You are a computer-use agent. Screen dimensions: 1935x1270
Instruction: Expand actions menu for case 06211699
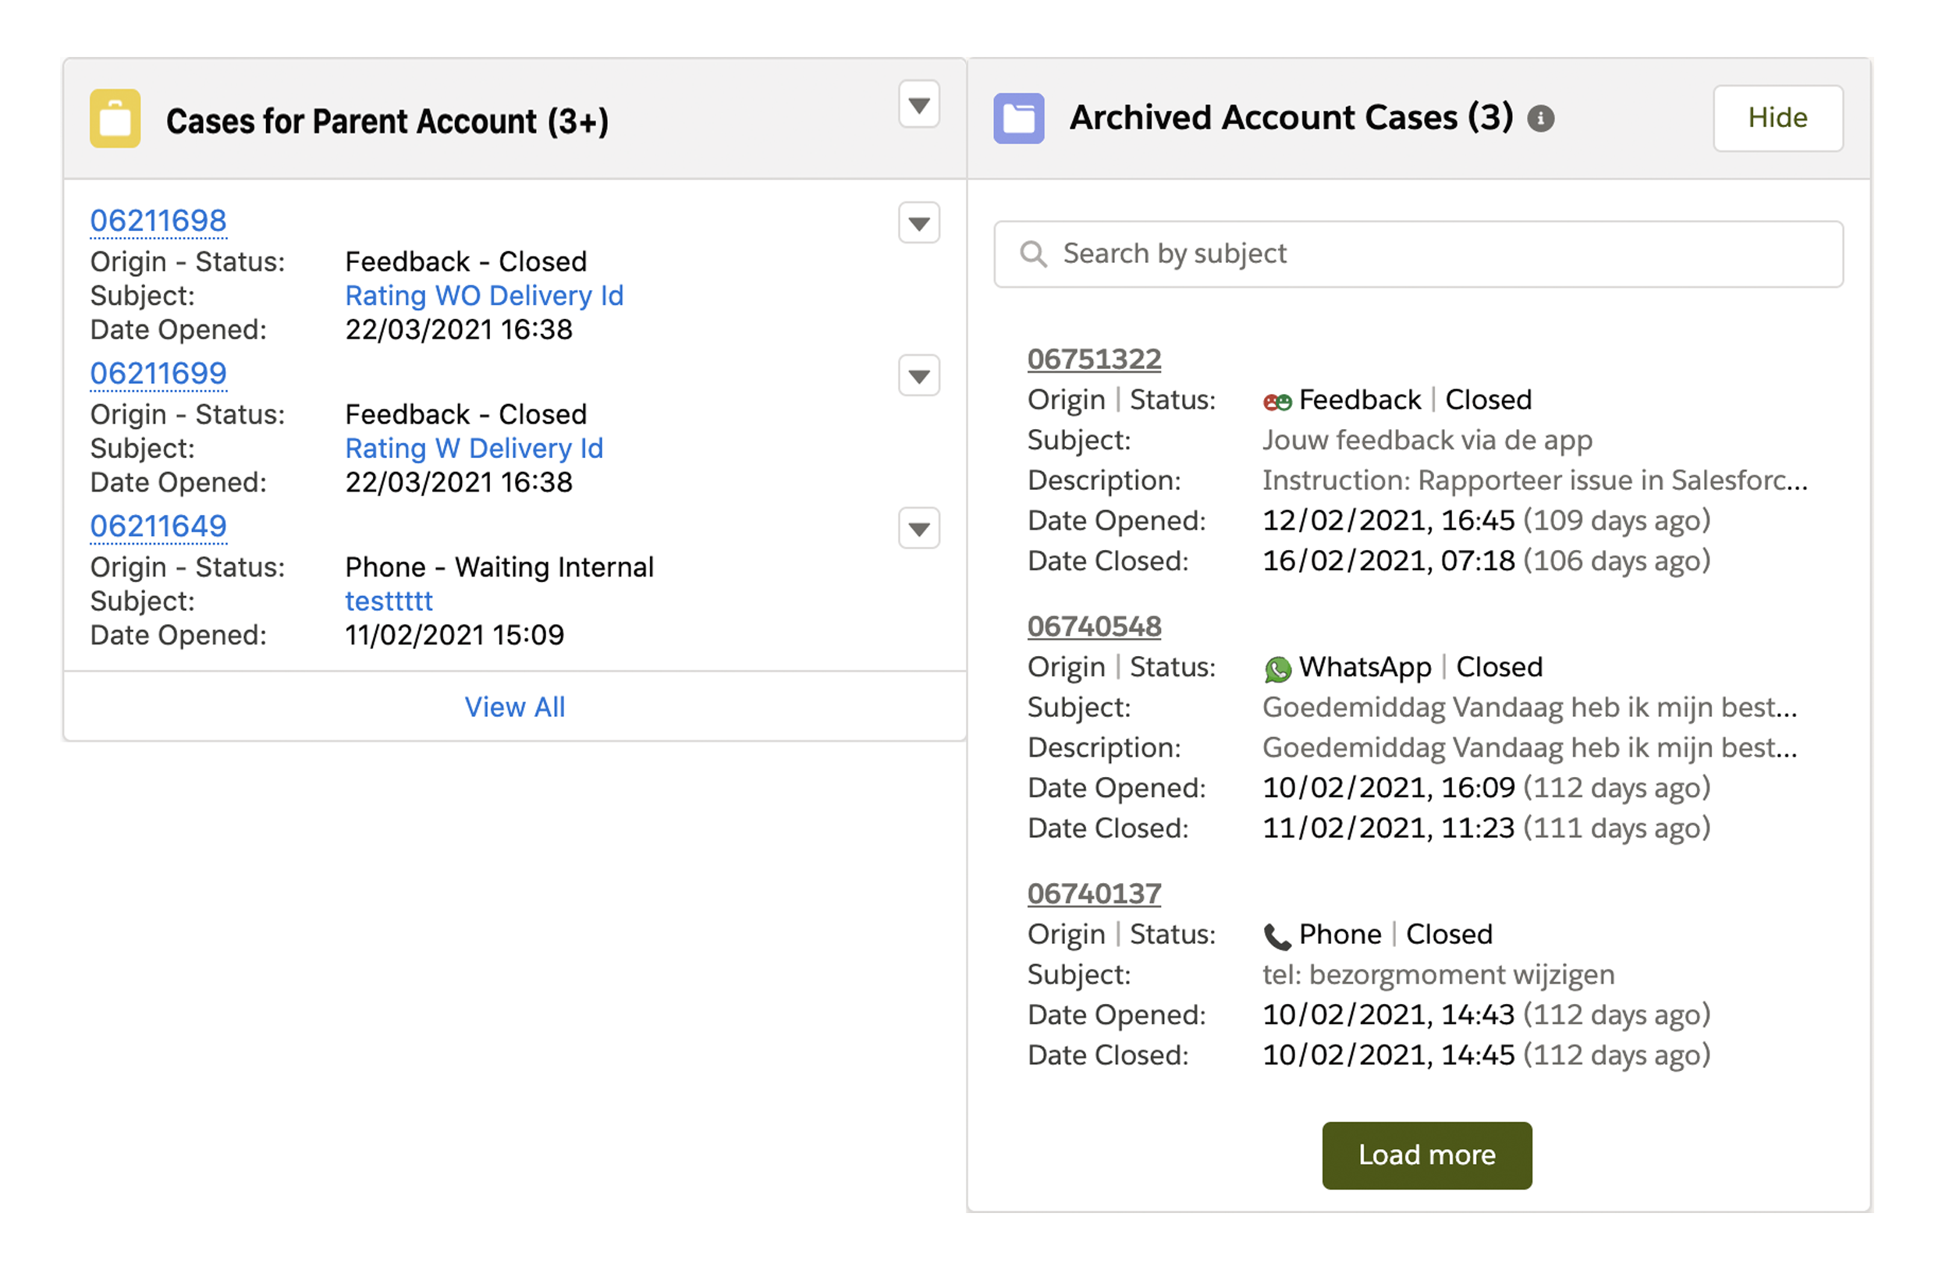coord(918,377)
